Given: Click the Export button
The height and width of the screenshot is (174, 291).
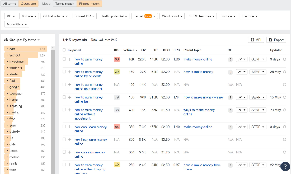Looking at the screenshot, I should [276, 40].
